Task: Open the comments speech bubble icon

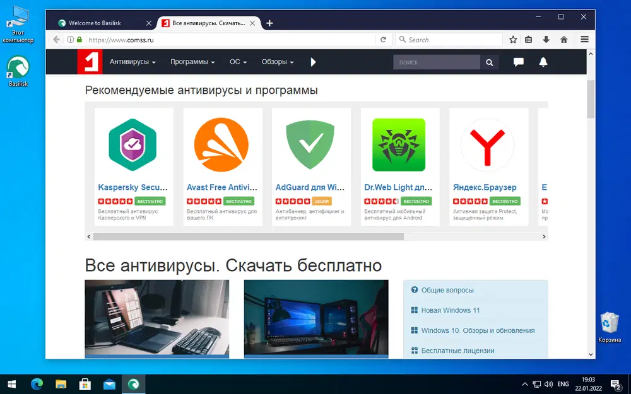Action: (518, 62)
